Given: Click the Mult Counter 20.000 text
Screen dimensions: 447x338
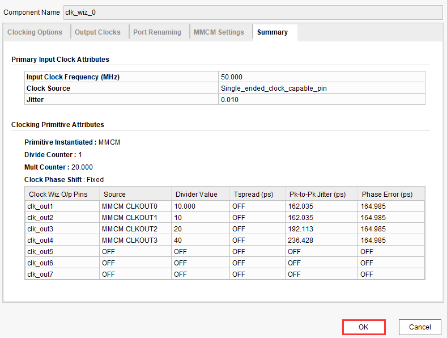Looking at the screenshot, I should click(58, 167).
